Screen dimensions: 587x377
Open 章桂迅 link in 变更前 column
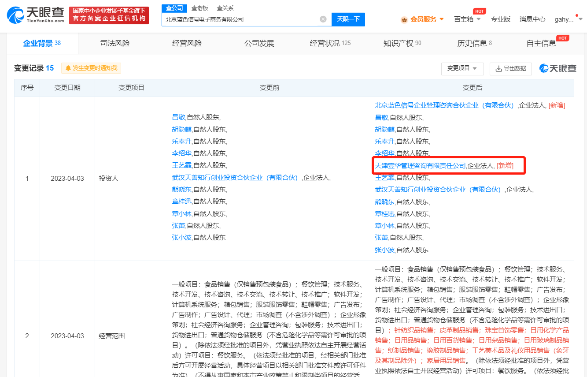coord(181,202)
